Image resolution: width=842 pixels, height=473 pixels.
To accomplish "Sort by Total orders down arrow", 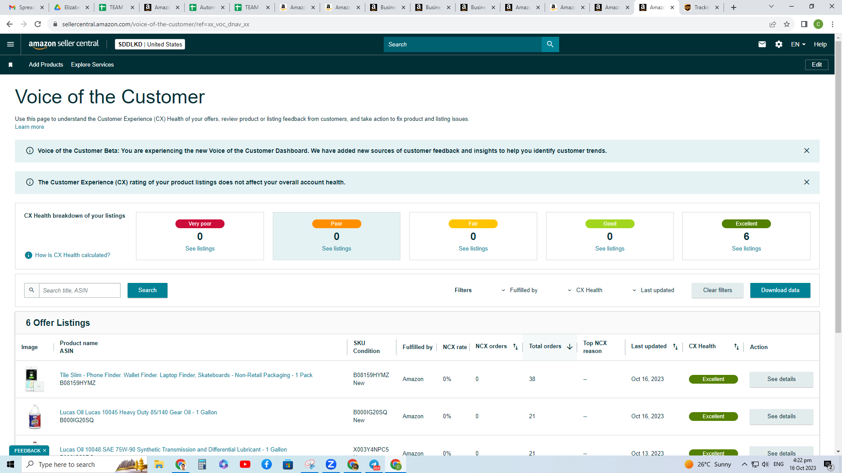I will click(570, 347).
